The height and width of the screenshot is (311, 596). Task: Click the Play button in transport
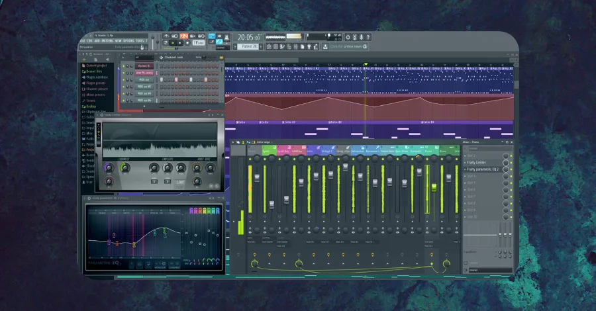click(173, 43)
